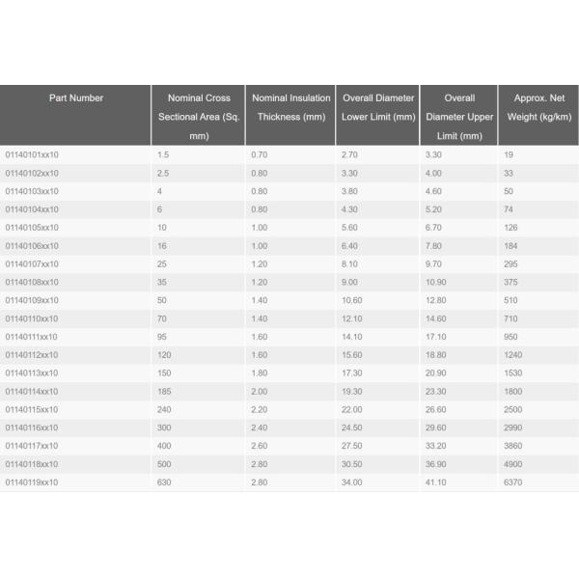Select the Nominal Insulation Thickness column header
Viewport: 579px width, 579px height.
click(x=290, y=107)
